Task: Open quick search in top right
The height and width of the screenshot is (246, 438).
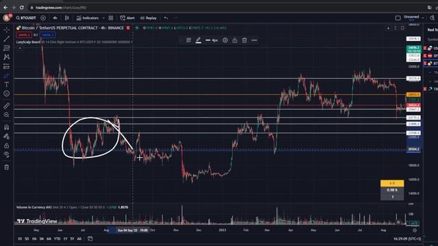Action: [432, 18]
